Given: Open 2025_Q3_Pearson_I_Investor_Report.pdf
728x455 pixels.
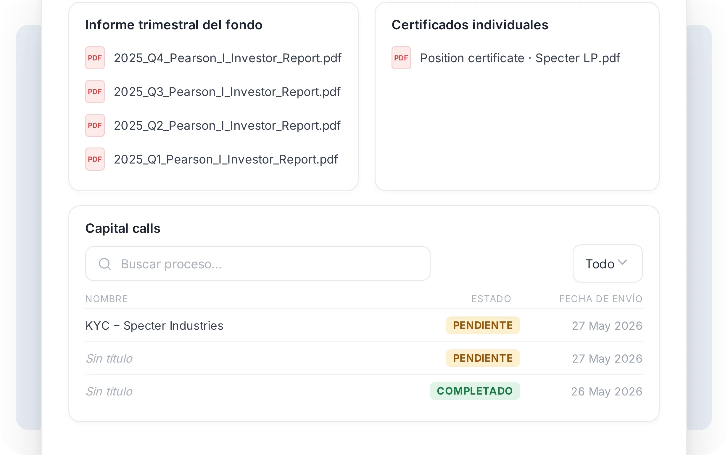Looking at the screenshot, I should [227, 92].
